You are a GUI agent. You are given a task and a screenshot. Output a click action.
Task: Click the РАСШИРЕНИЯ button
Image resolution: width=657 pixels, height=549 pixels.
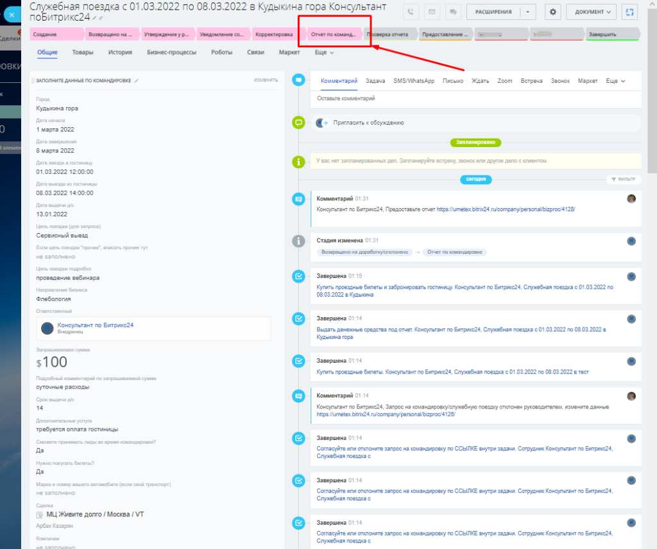click(493, 12)
